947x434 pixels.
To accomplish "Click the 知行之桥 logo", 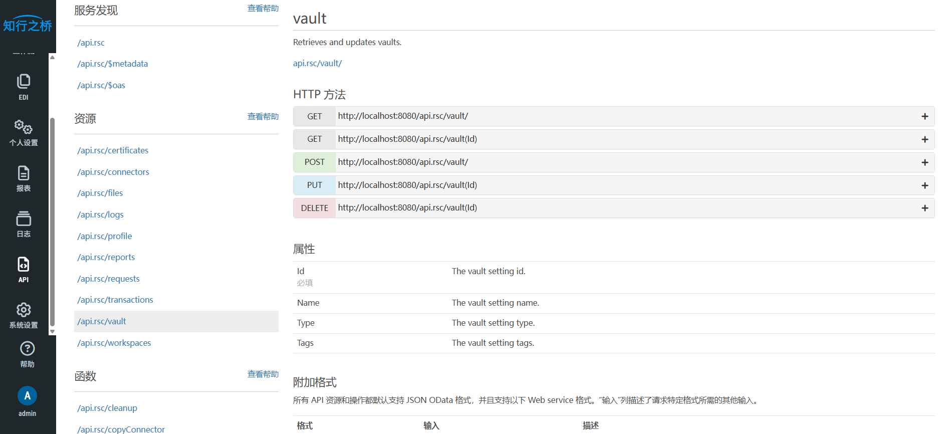I will click(28, 25).
